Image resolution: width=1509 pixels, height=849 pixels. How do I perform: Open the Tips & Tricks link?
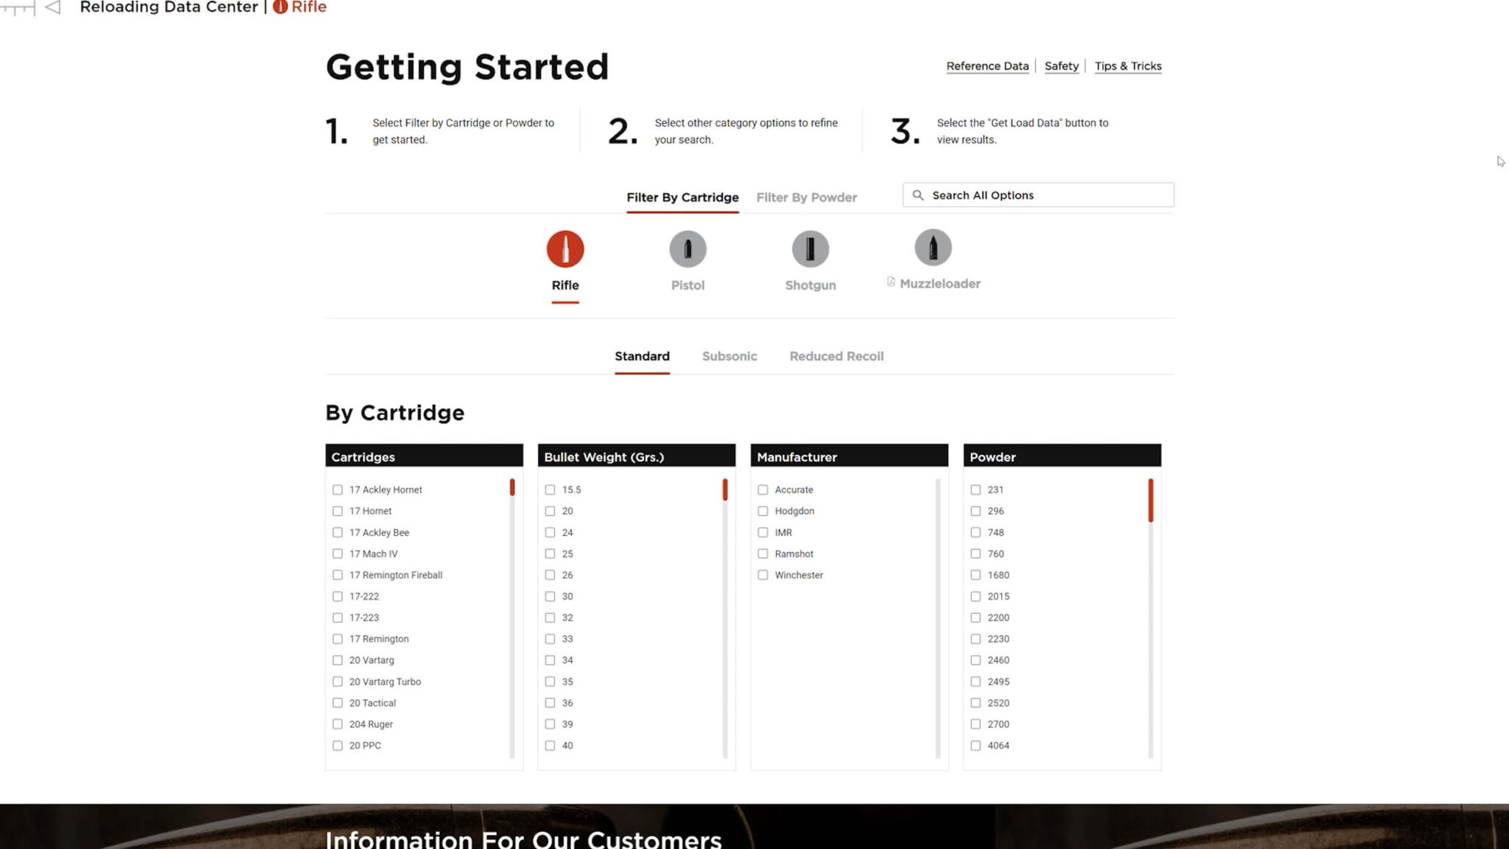pos(1127,66)
